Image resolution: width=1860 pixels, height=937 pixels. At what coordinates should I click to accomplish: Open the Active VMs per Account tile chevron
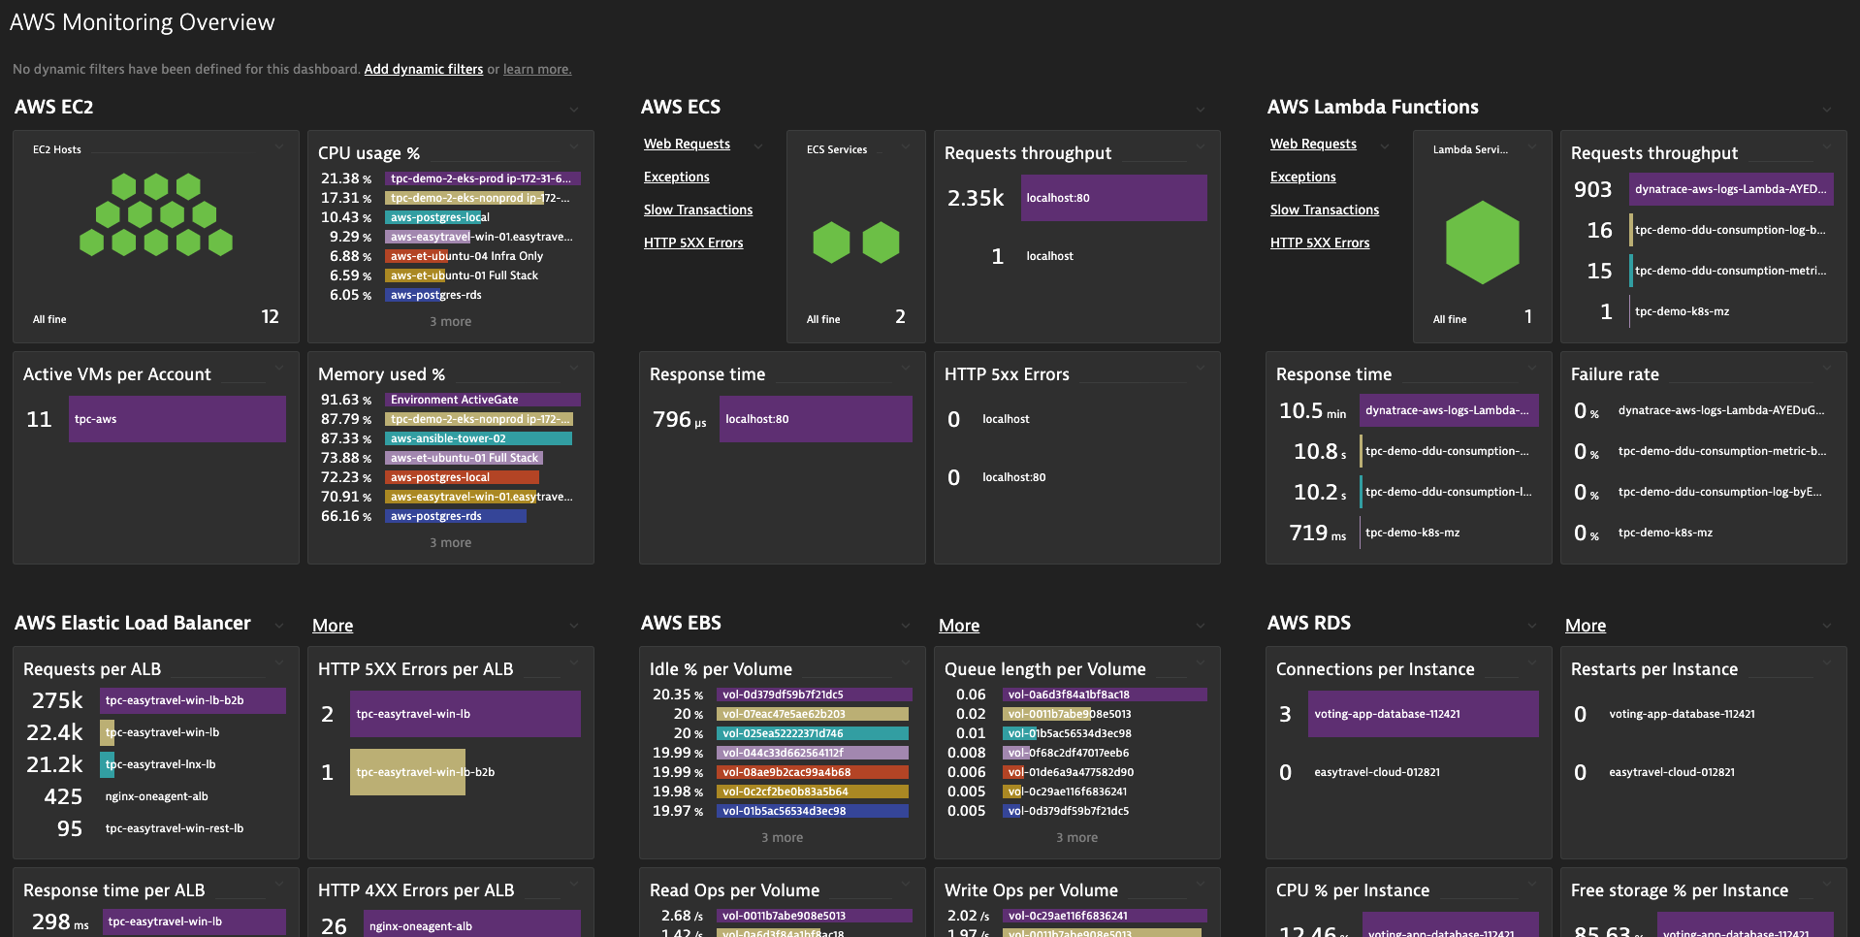[278, 368]
